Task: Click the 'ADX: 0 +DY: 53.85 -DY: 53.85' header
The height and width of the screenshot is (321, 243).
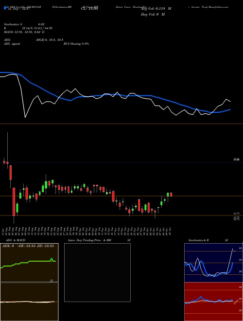Action: tap(28, 246)
